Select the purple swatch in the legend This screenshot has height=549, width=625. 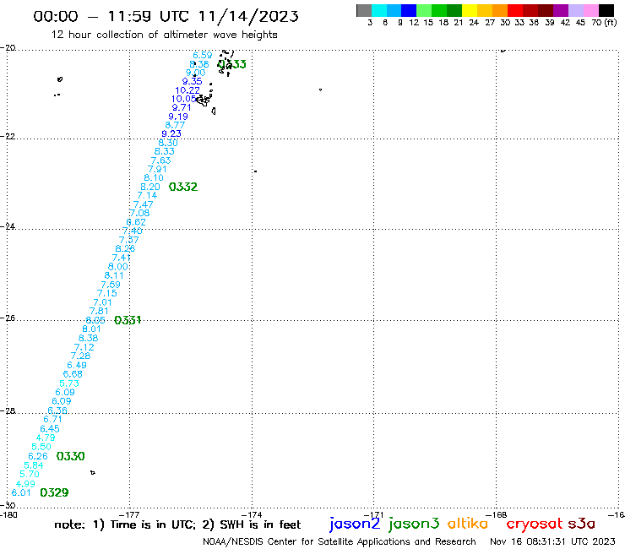(x=561, y=10)
